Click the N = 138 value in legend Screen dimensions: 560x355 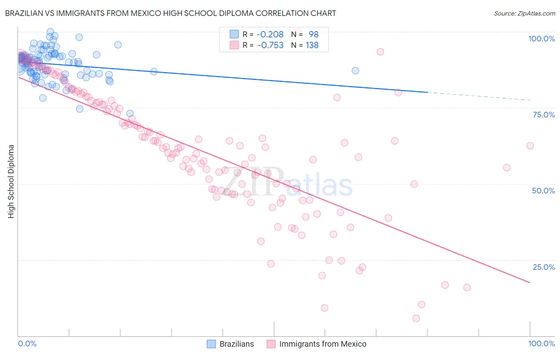click(305, 45)
